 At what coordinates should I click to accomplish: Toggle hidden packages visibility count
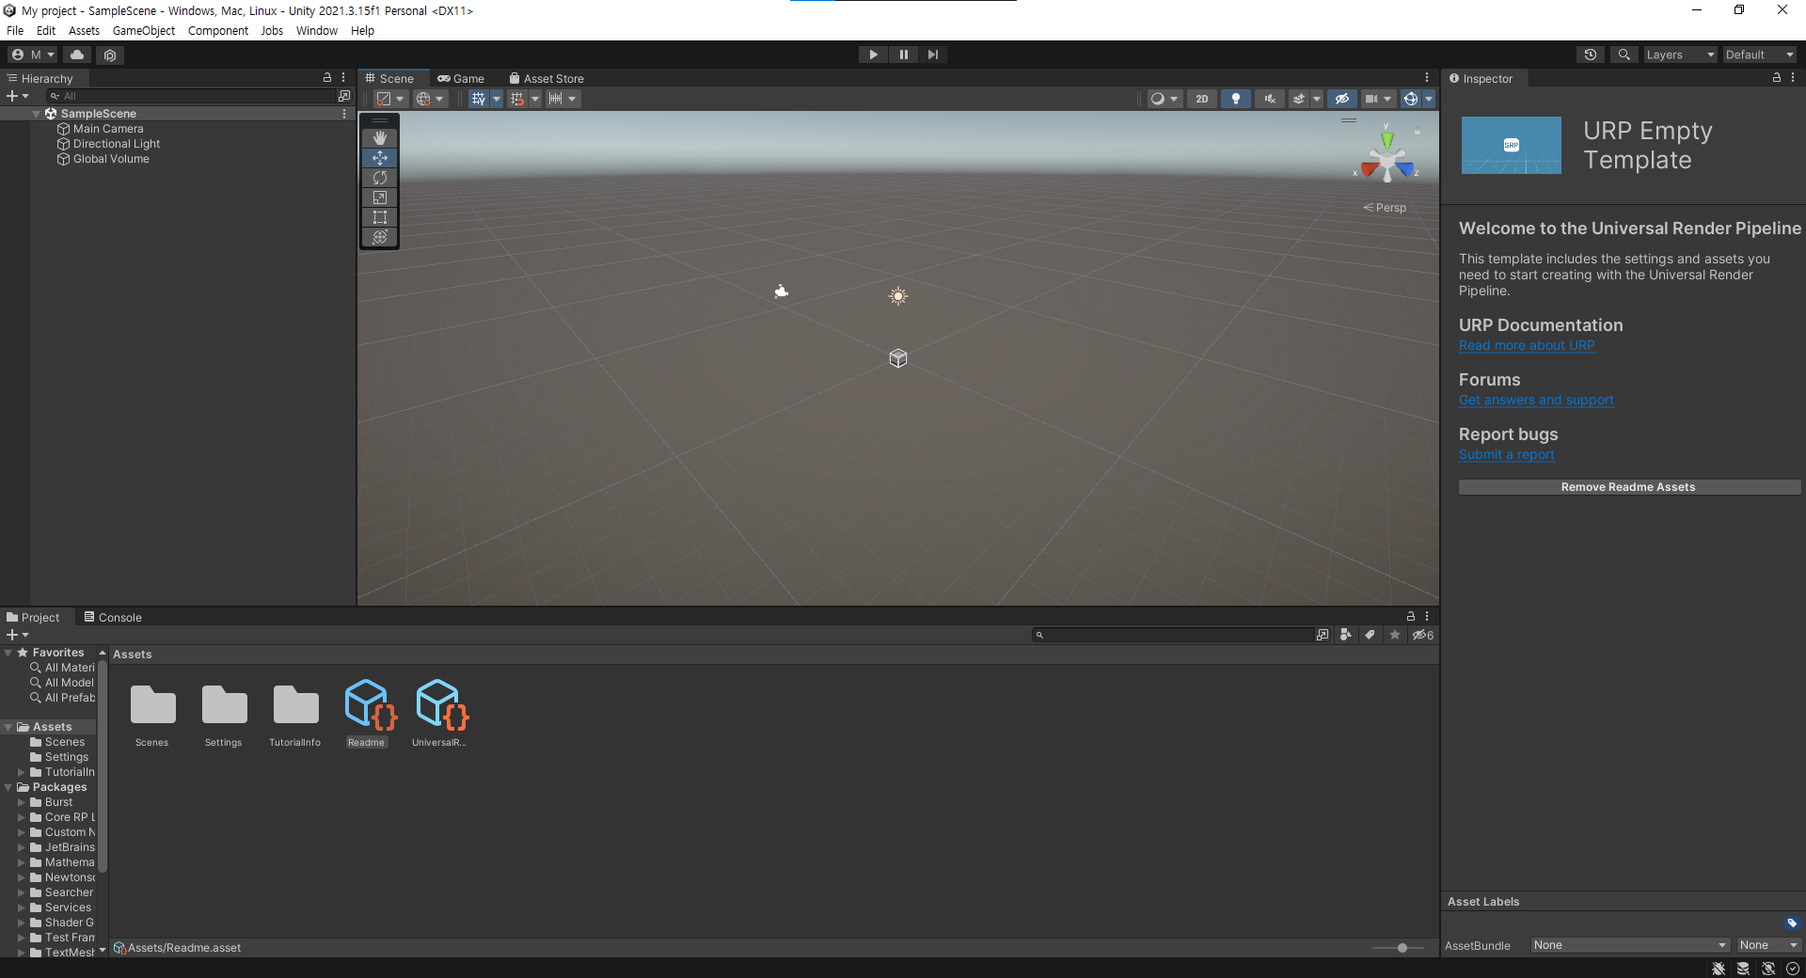click(x=1423, y=635)
